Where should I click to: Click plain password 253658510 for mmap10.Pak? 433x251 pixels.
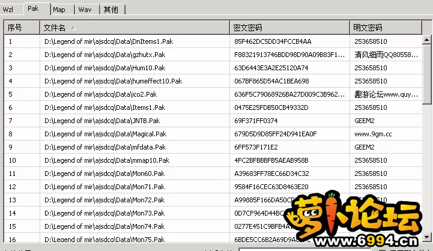tap(371, 160)
